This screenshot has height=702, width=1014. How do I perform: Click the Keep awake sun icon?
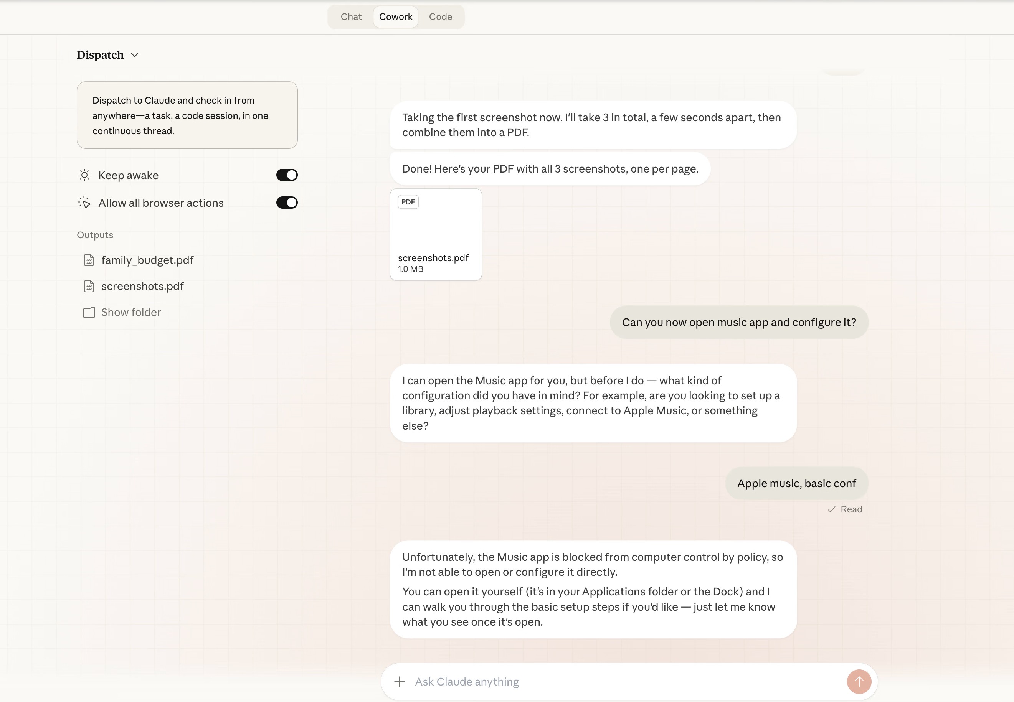84,175
